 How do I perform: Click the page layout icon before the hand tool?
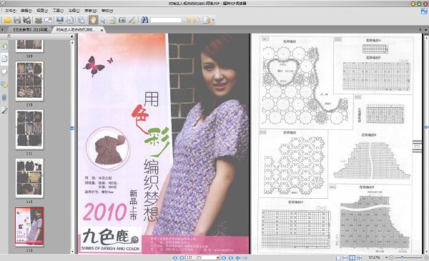(x=82, y=20)
